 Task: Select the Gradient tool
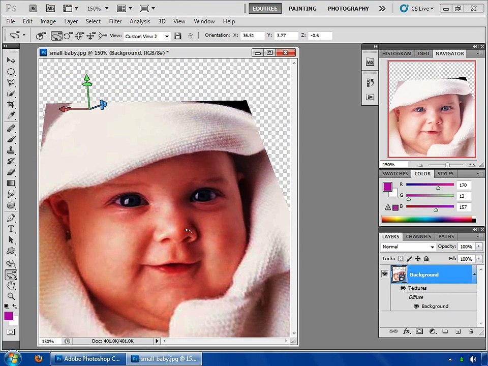(11, 183)
